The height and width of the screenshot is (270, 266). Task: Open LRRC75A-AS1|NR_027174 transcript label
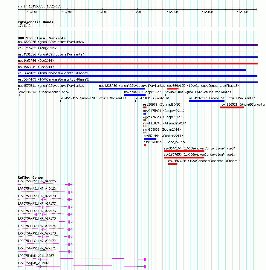(x=37, y=226)
